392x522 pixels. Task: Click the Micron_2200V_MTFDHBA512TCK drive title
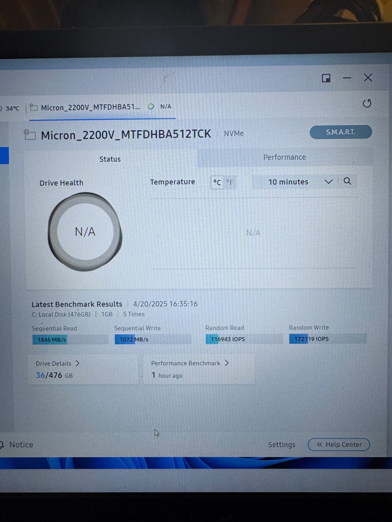pyautogui.click(x=126, y=135)
